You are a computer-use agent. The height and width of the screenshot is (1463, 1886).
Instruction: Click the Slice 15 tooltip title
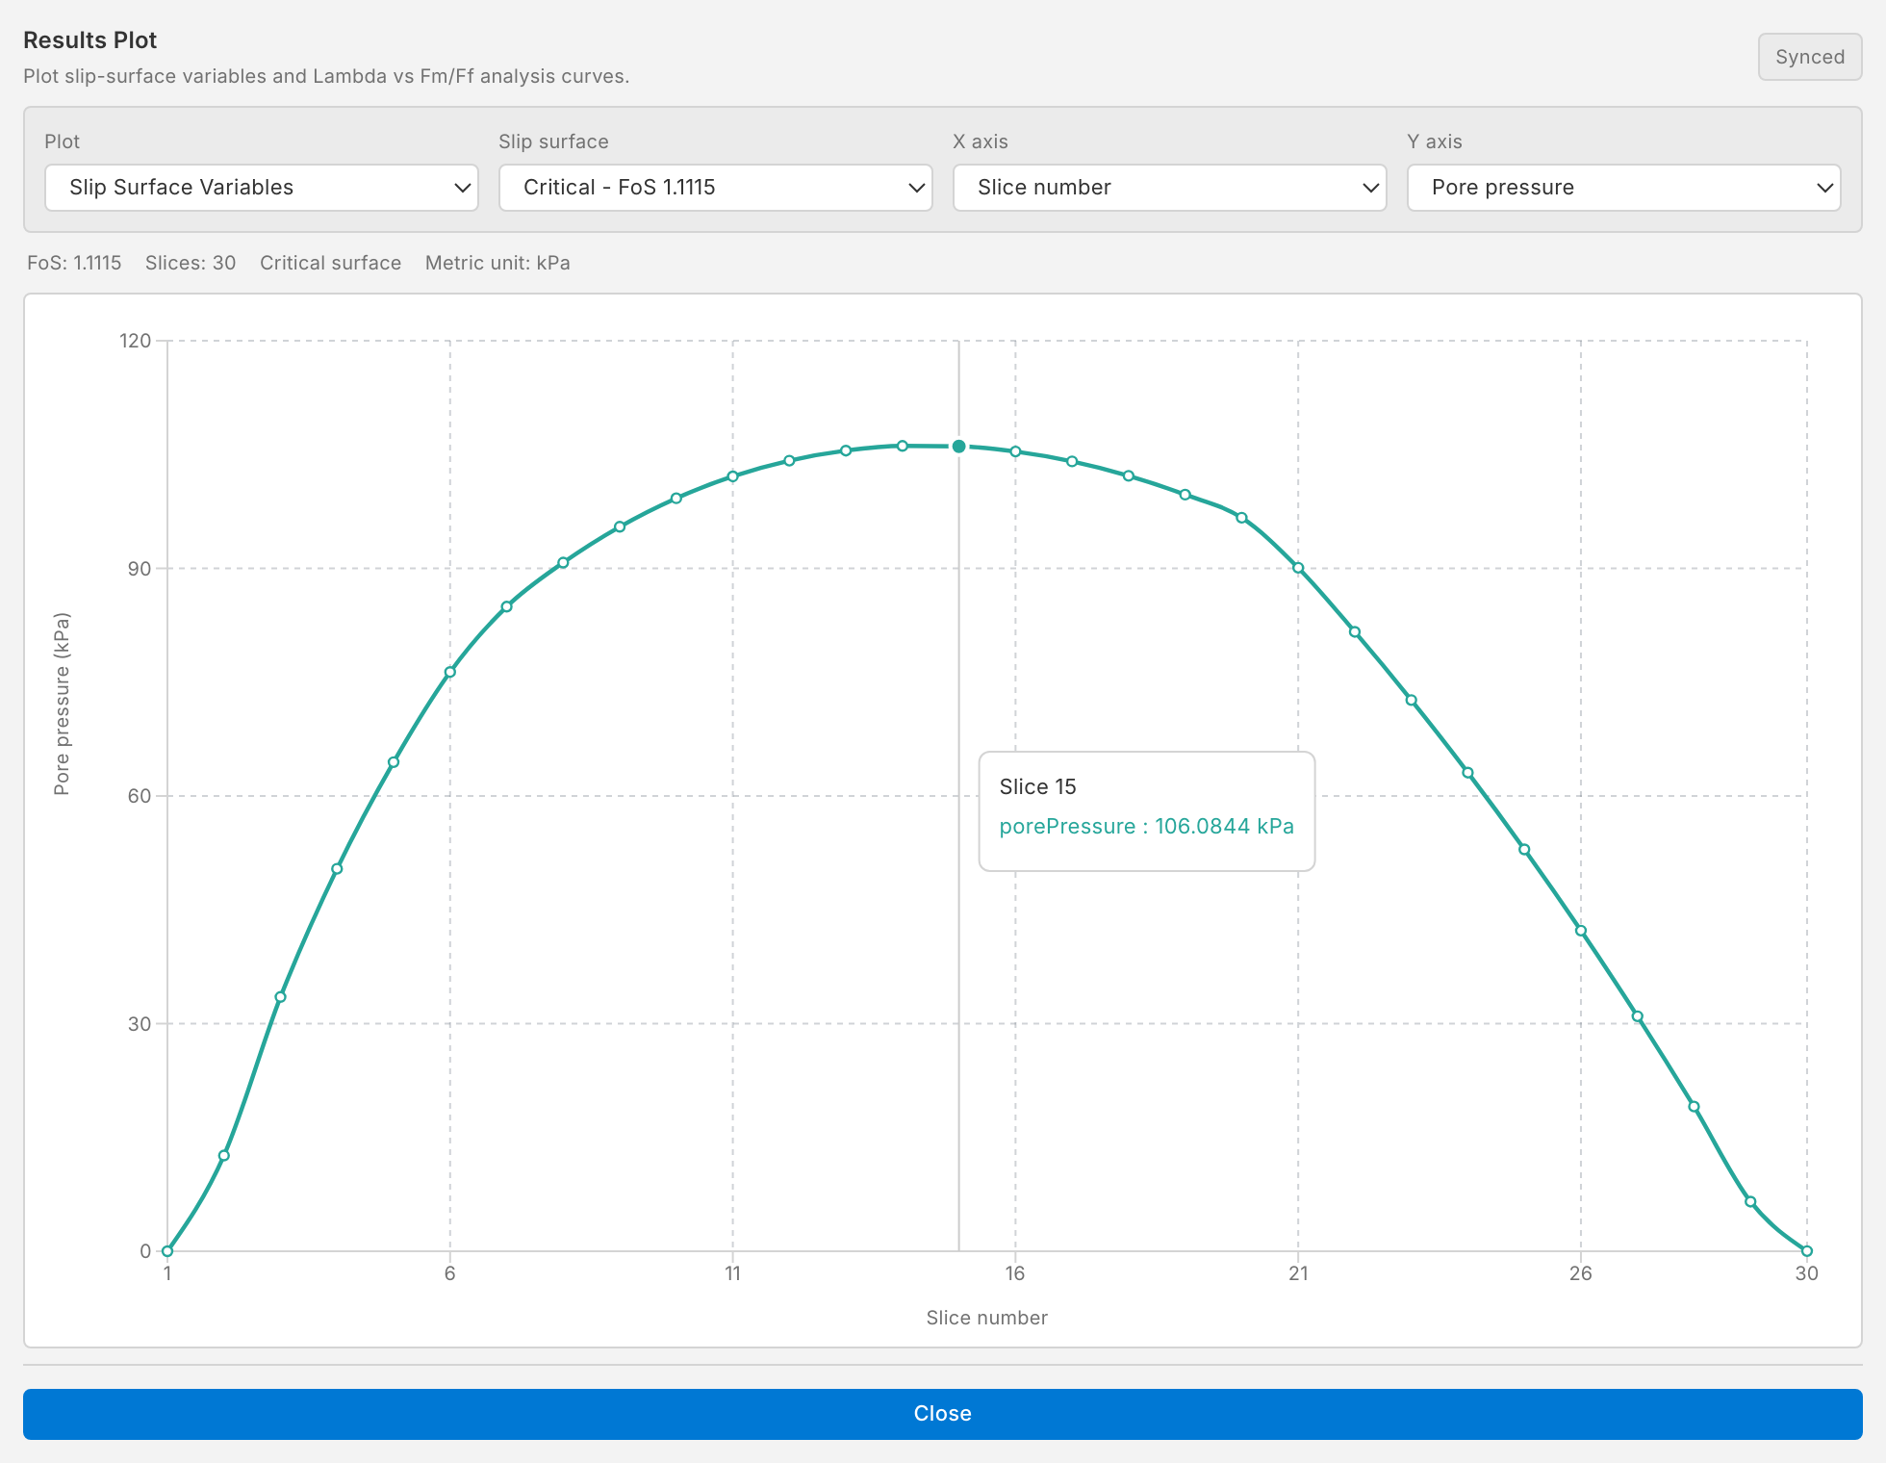click(1037, 786)
